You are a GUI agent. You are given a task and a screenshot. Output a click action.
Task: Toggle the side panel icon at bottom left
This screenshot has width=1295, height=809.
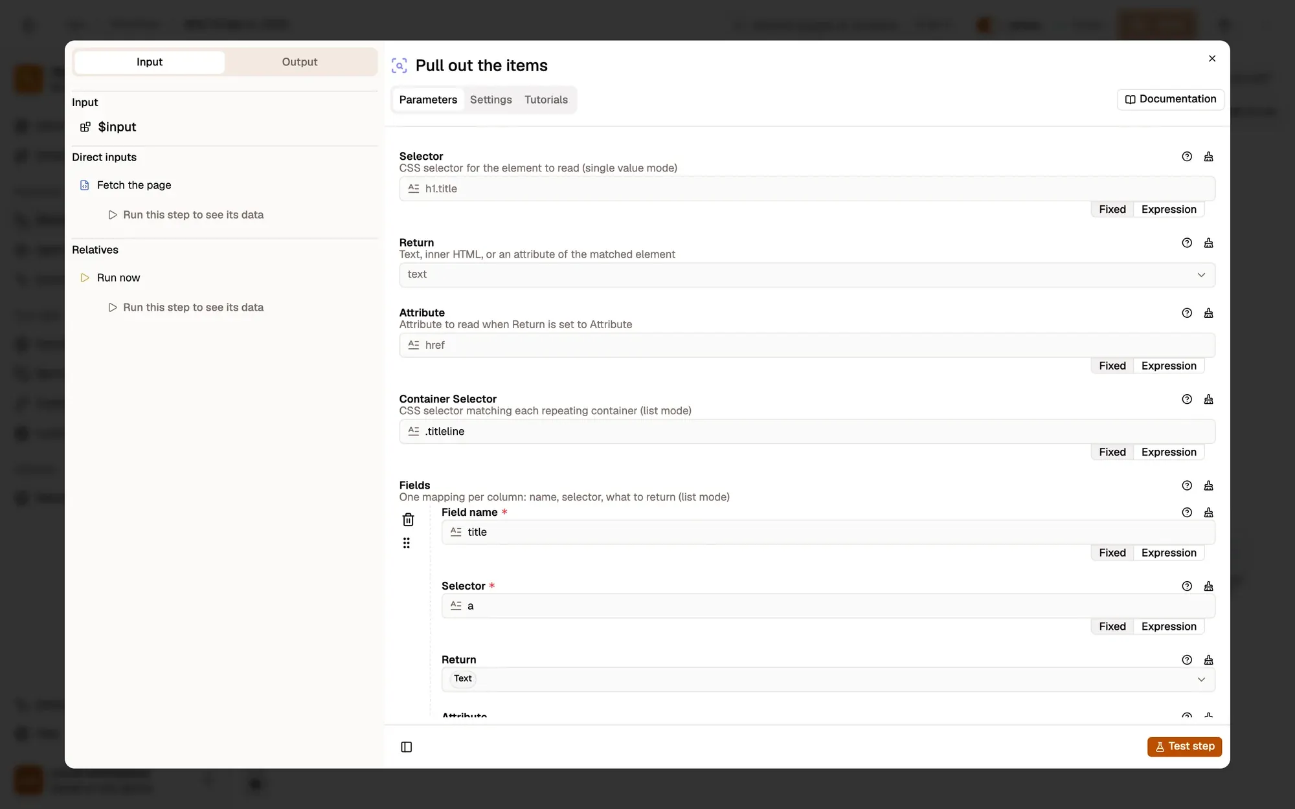[x=407, y=747]
